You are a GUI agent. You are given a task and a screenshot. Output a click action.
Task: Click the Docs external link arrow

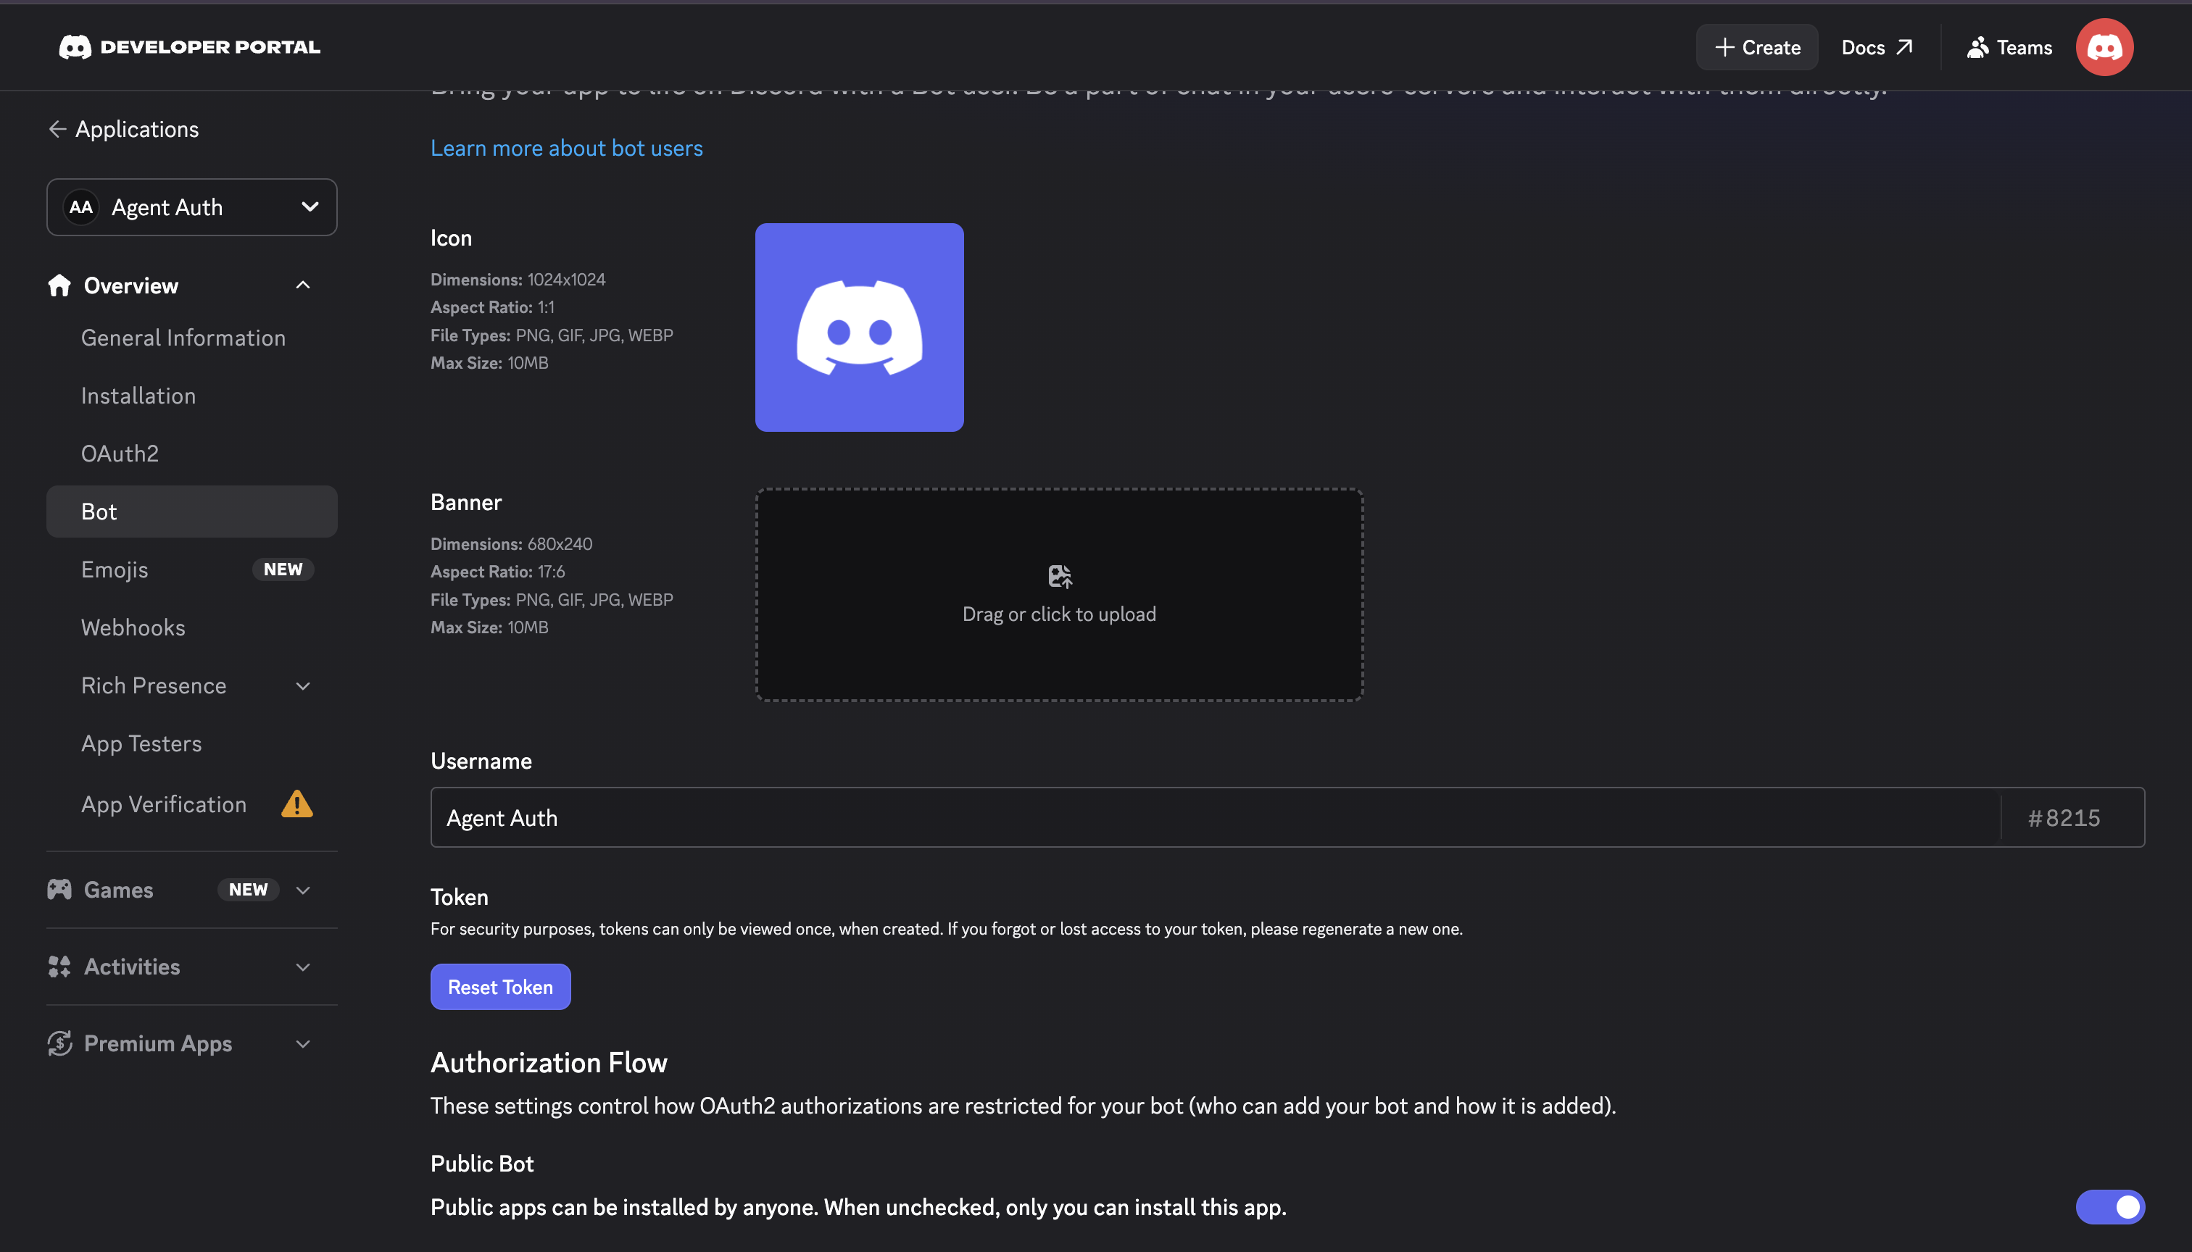point(1905,47)
